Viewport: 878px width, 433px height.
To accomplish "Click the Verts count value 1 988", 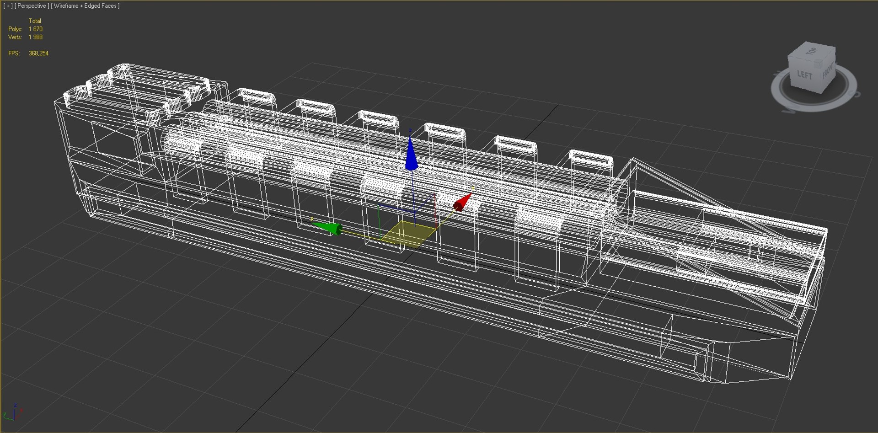I will coord(36,37).
